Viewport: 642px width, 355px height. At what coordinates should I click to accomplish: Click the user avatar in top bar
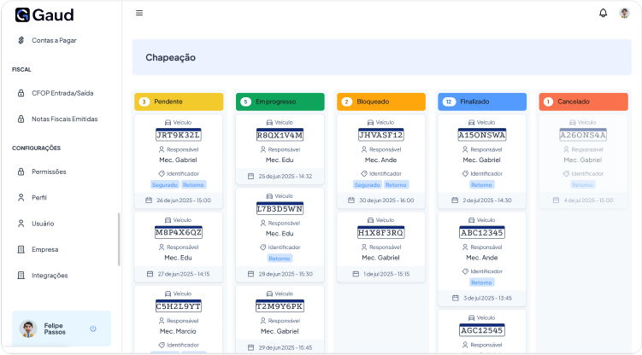(x=625, y=13)
